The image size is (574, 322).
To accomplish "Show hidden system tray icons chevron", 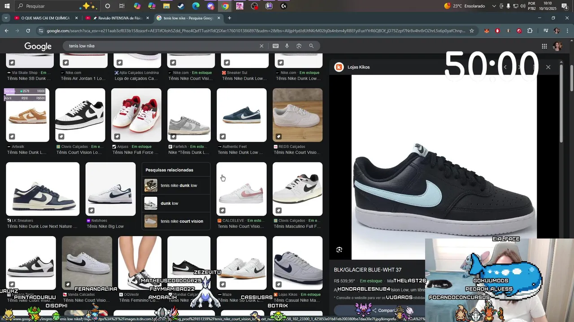I will tap(494, 6).
